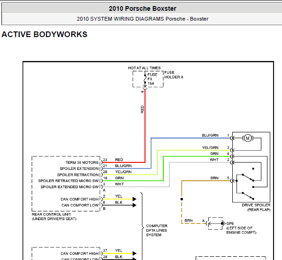Click the "GP8" ground point label
Viewport: 282px width, 260px height.
pyautogui.click(x=230, y=223)
